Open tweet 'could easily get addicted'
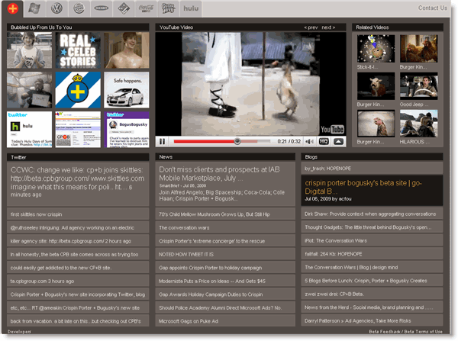 click(x=78, y=268)
